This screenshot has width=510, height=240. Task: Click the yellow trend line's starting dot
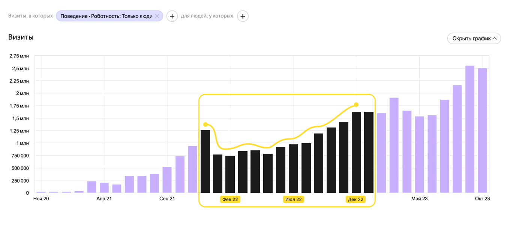click(x=205, y=124)
